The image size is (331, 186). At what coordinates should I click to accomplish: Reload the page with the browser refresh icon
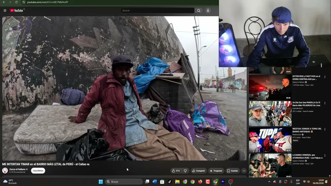16,2
